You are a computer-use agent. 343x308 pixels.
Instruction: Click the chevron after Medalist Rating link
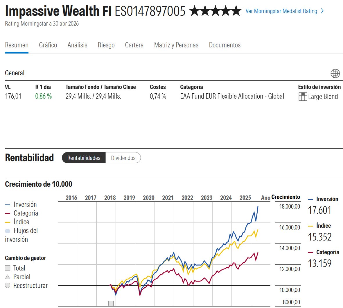pos(322,11)
